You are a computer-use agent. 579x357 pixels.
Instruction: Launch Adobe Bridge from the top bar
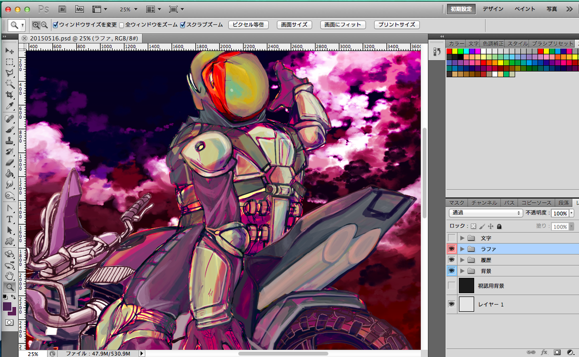(x=63, y=9)
